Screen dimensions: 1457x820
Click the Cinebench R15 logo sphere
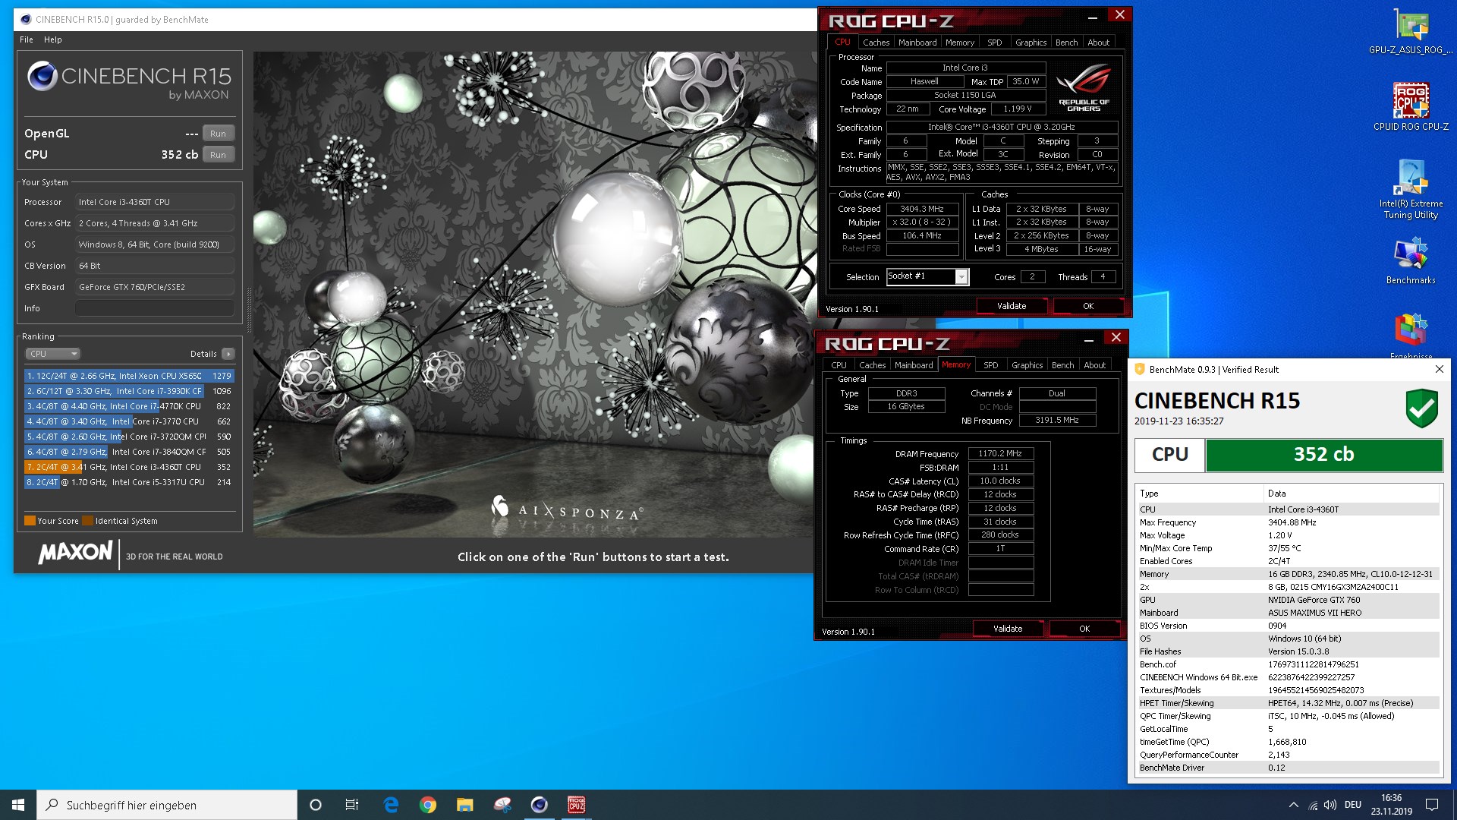point(42,77)
